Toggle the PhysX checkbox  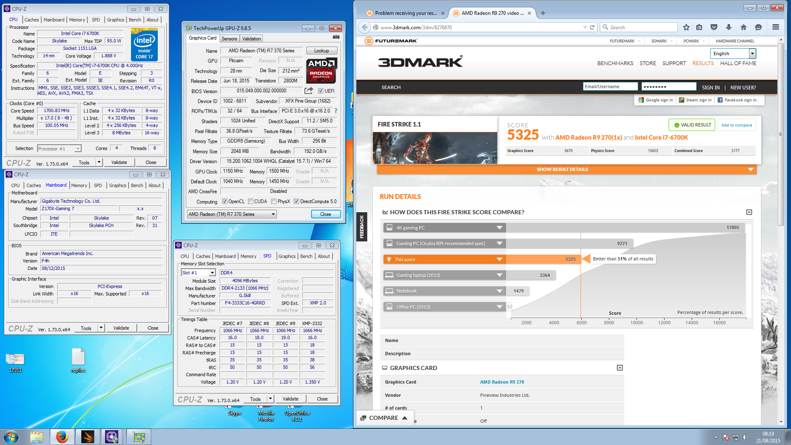(x=274, y=201)
